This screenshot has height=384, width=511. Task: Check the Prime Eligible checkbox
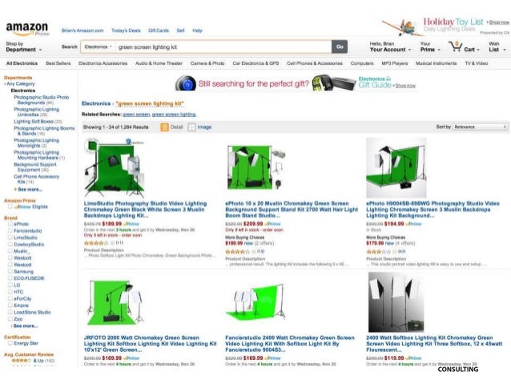click(x=10, y=207)
